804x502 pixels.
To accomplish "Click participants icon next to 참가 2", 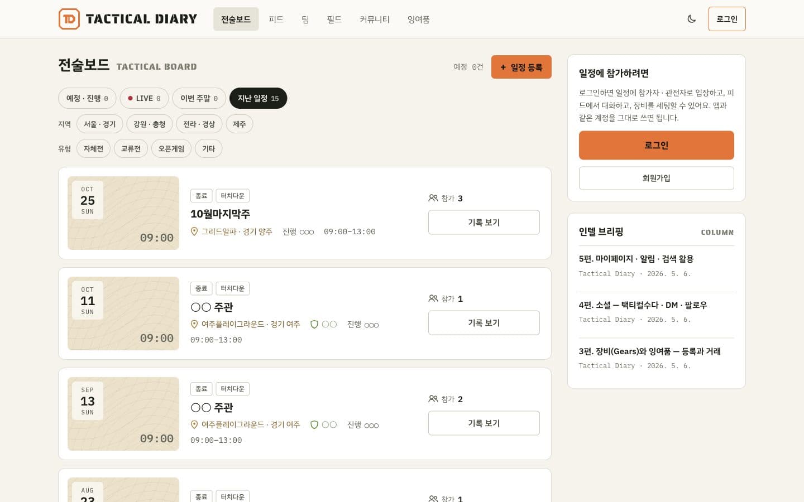I will tap(433, 399).
